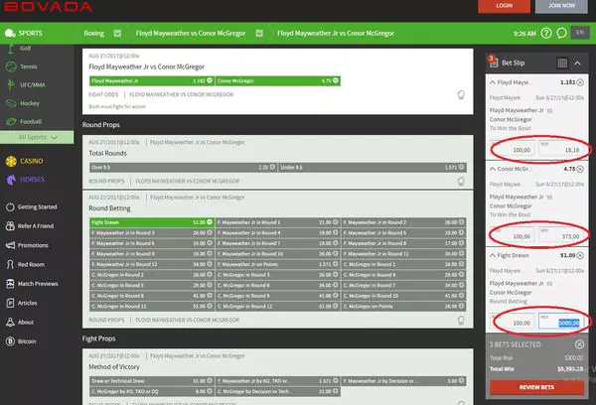Image resolution: width=596 pixels, height=405 pixels.
Task: Select F. Mayweather Jr by KO, TKO bet
Action: click(277, 381)
